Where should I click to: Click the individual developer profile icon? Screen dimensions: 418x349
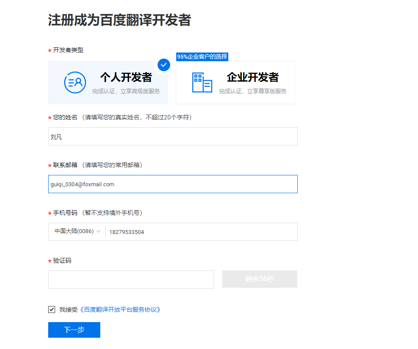tap(75, 82)
